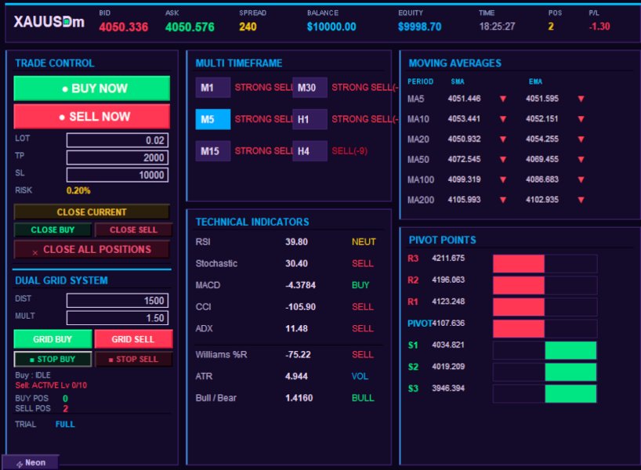Start the GRID SELL system
This screenshot has width=641, height=470.
pos(133,339)
